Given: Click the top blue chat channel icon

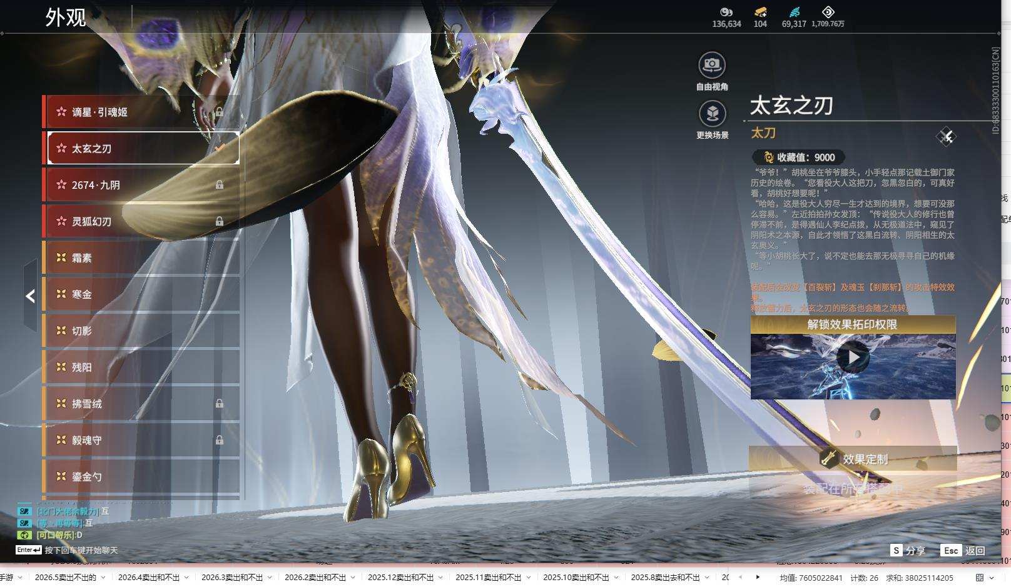Looking at the screenshot, I should tap(24, 511).
